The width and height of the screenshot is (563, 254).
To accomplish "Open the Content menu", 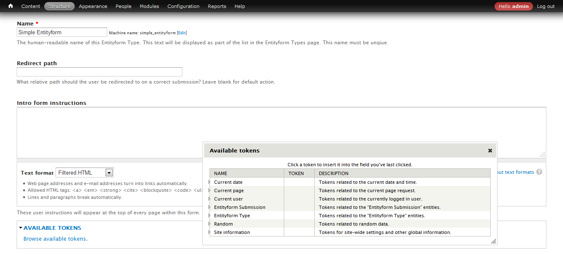I will [x=30, y=6].
